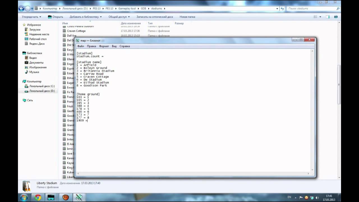Click the '8 = Goodison Park' line
Viewport: 359px width, 202px height.
point(92,86)
